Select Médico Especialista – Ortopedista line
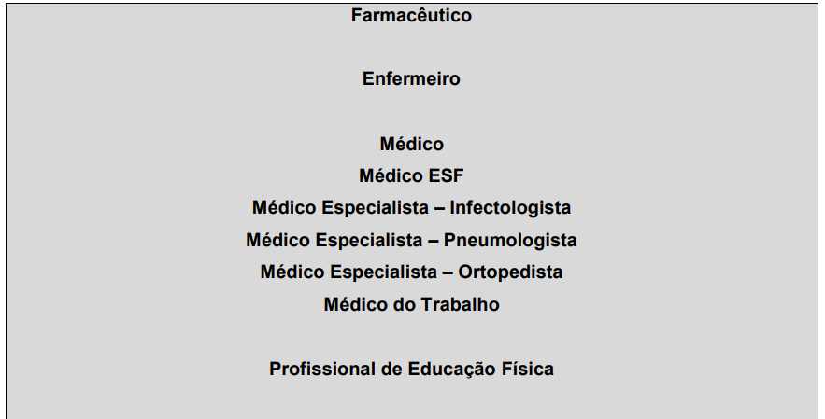825x419 pixels. point(411,272)
